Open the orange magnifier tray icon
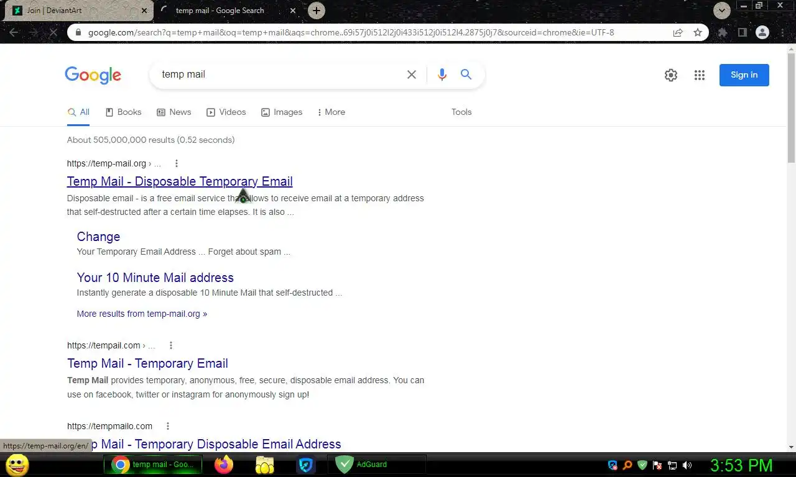 pyautogui.click(x=627, y=465)
